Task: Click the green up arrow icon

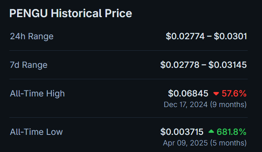Action: [x=211, y=131]
